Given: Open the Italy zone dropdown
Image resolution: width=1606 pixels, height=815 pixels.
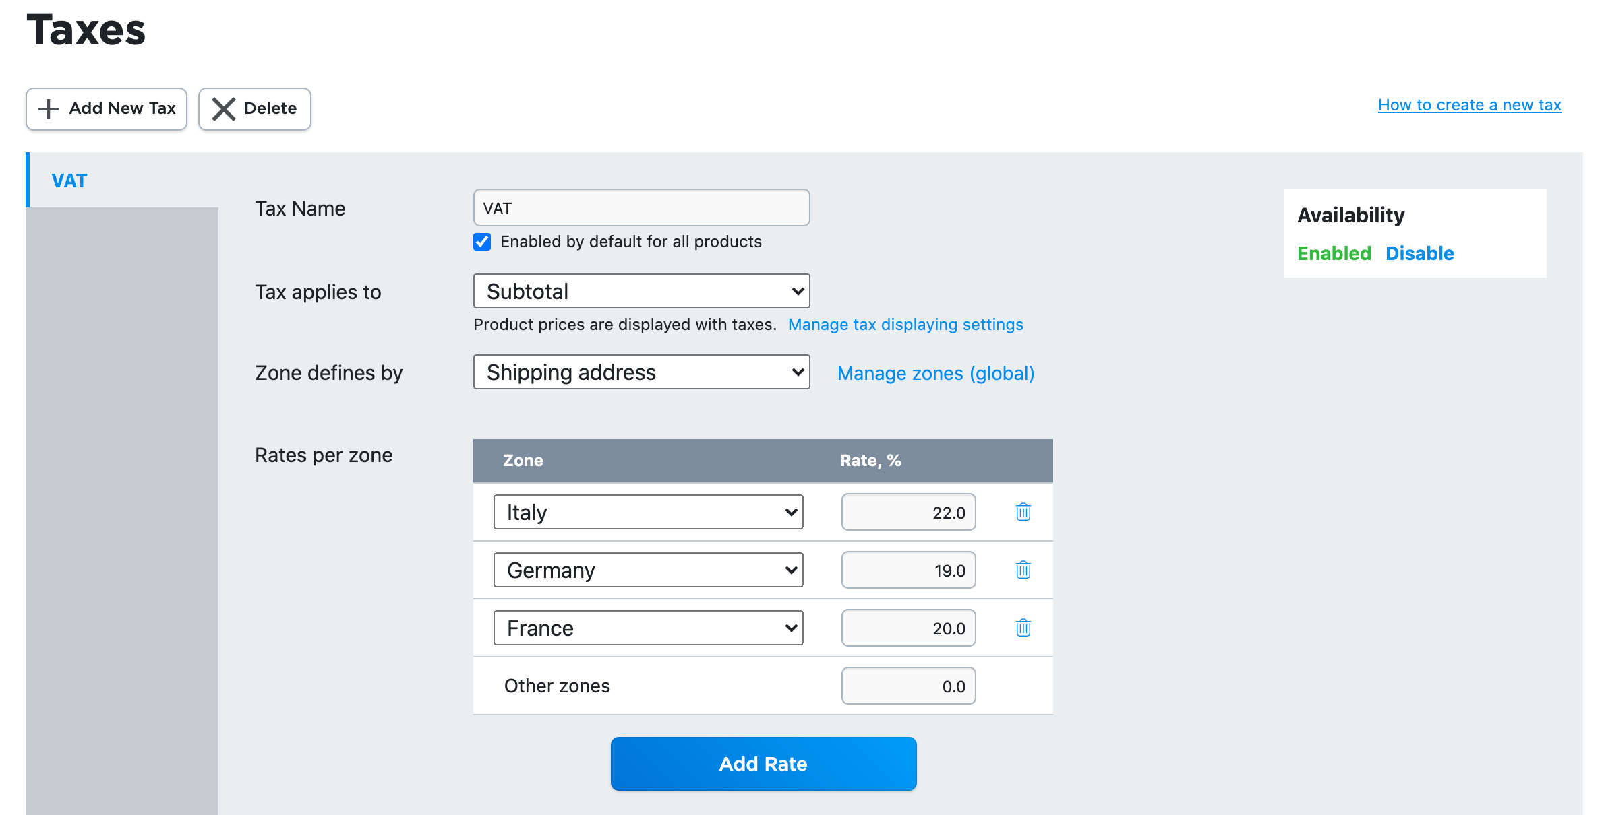Looking at the screenshot, I should pyautogui.click(x=648, y=513).
